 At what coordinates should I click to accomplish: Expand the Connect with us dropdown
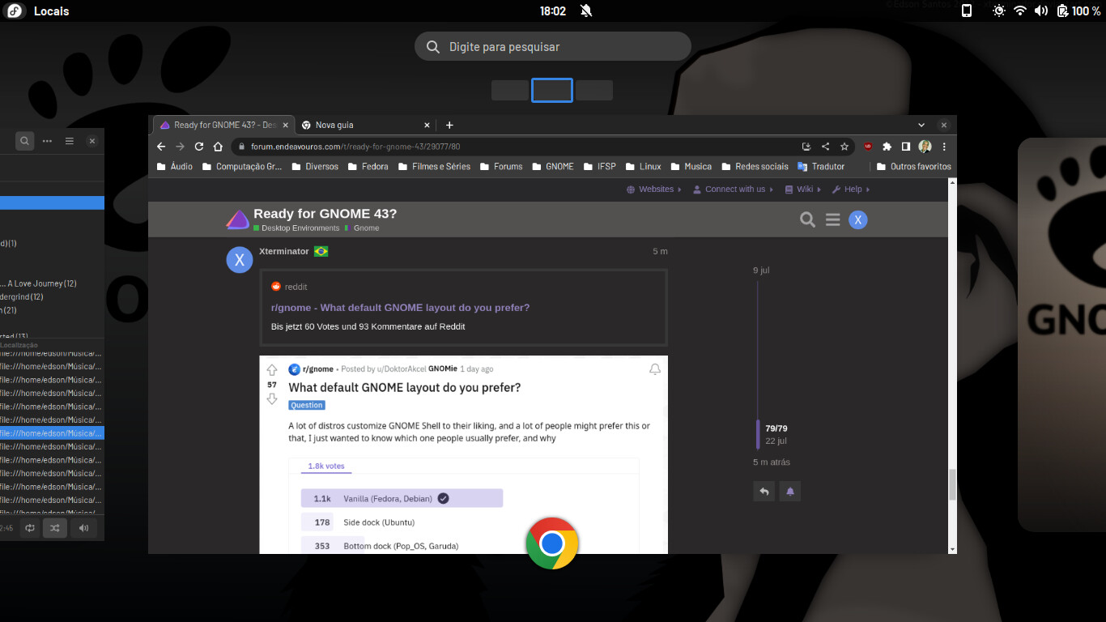734,190
